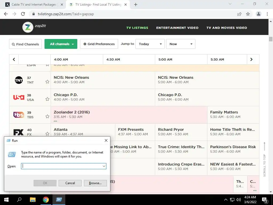Bookmark this page with star icon
Screen dimensions: 273x205
(x=248, y=14)
